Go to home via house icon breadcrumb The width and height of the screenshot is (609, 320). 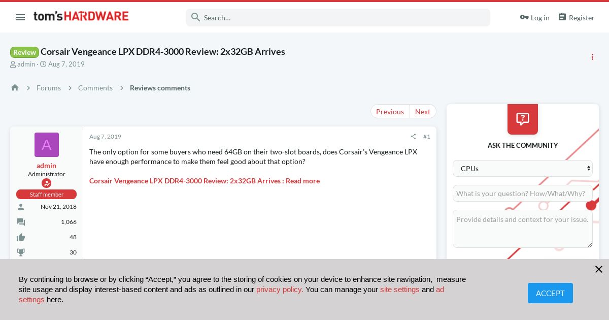(x=15, y=87)
